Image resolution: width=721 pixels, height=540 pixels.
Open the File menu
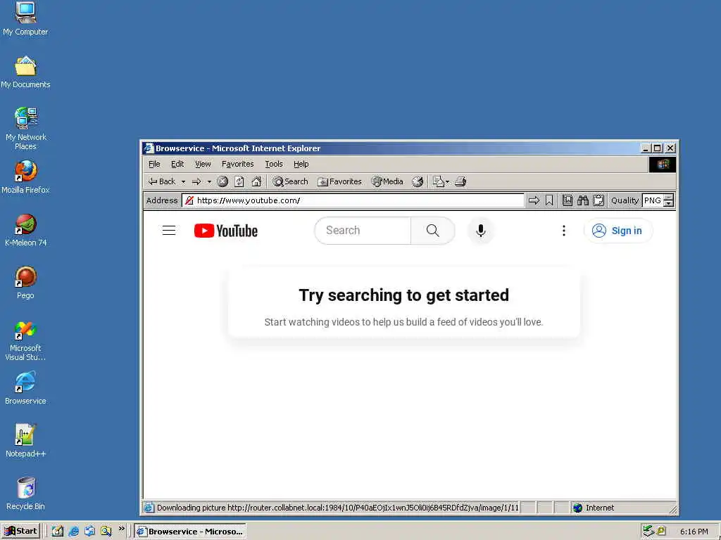pos(154,164)
